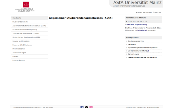Open the Studierendenservice link
This screenshot has width=173, height=108.
tap(136, 41)
